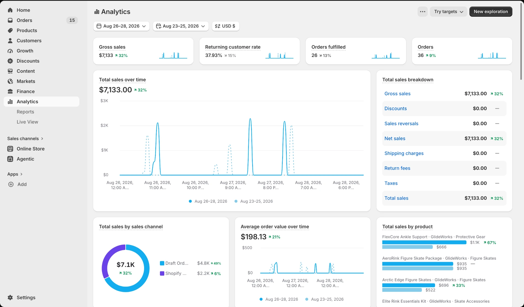Click the New exploration button
This screenshot has height=307, width=524.
pyautogui.click(x=491, y=12)
